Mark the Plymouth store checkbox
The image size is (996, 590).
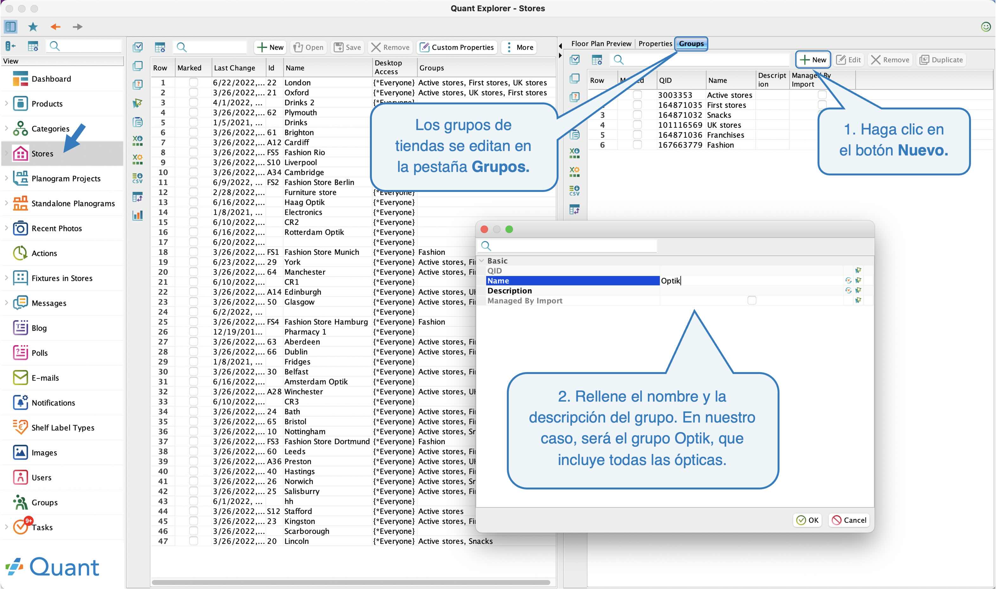[x=193, y=112]
